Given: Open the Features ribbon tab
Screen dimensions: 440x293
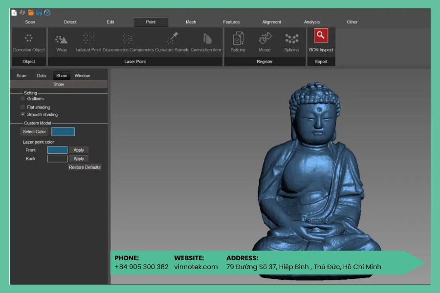Looking at the screenshot, I should coord(231,22).
